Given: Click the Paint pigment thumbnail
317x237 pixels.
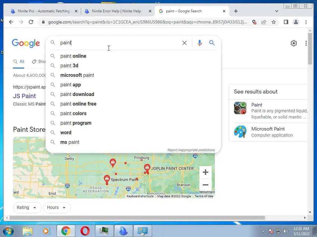Looking at the screenshot, I should click(x=240, y=108).
